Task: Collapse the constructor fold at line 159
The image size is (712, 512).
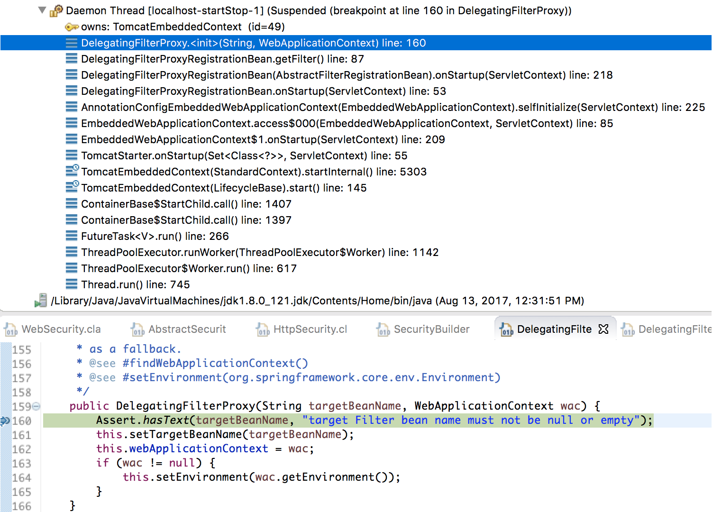Action: (37, 406)
